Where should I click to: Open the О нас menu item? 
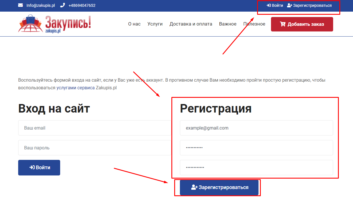[134, 24]
